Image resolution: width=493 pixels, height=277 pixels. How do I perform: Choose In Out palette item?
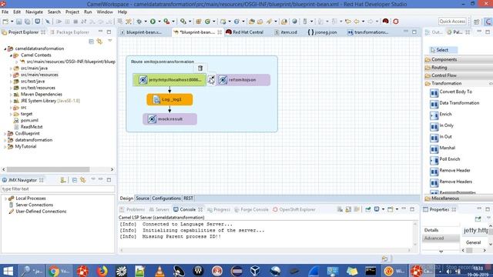[x=441, y=137]
